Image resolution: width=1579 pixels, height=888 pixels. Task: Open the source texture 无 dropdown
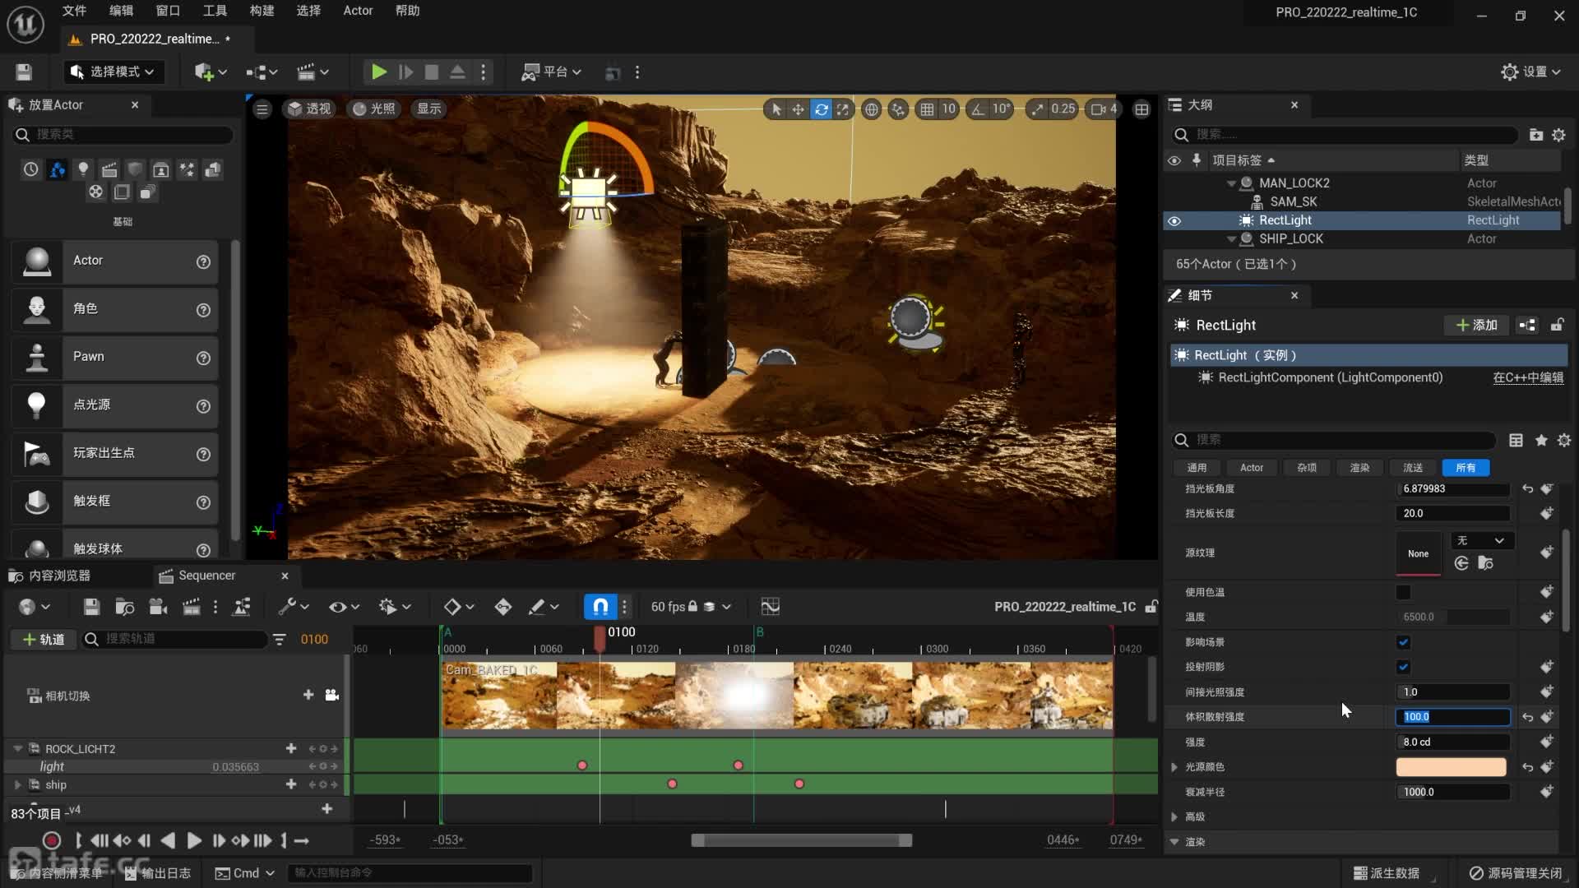pos(1480,541)
